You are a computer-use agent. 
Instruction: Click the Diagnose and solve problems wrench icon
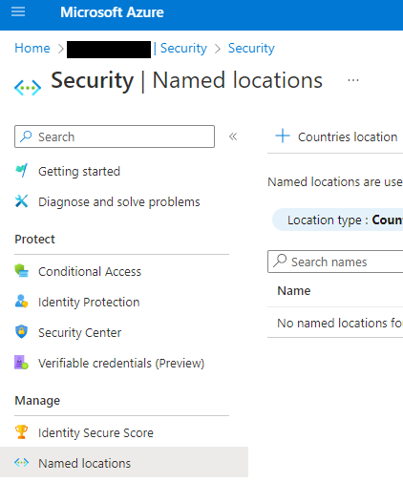click(22, 201)
